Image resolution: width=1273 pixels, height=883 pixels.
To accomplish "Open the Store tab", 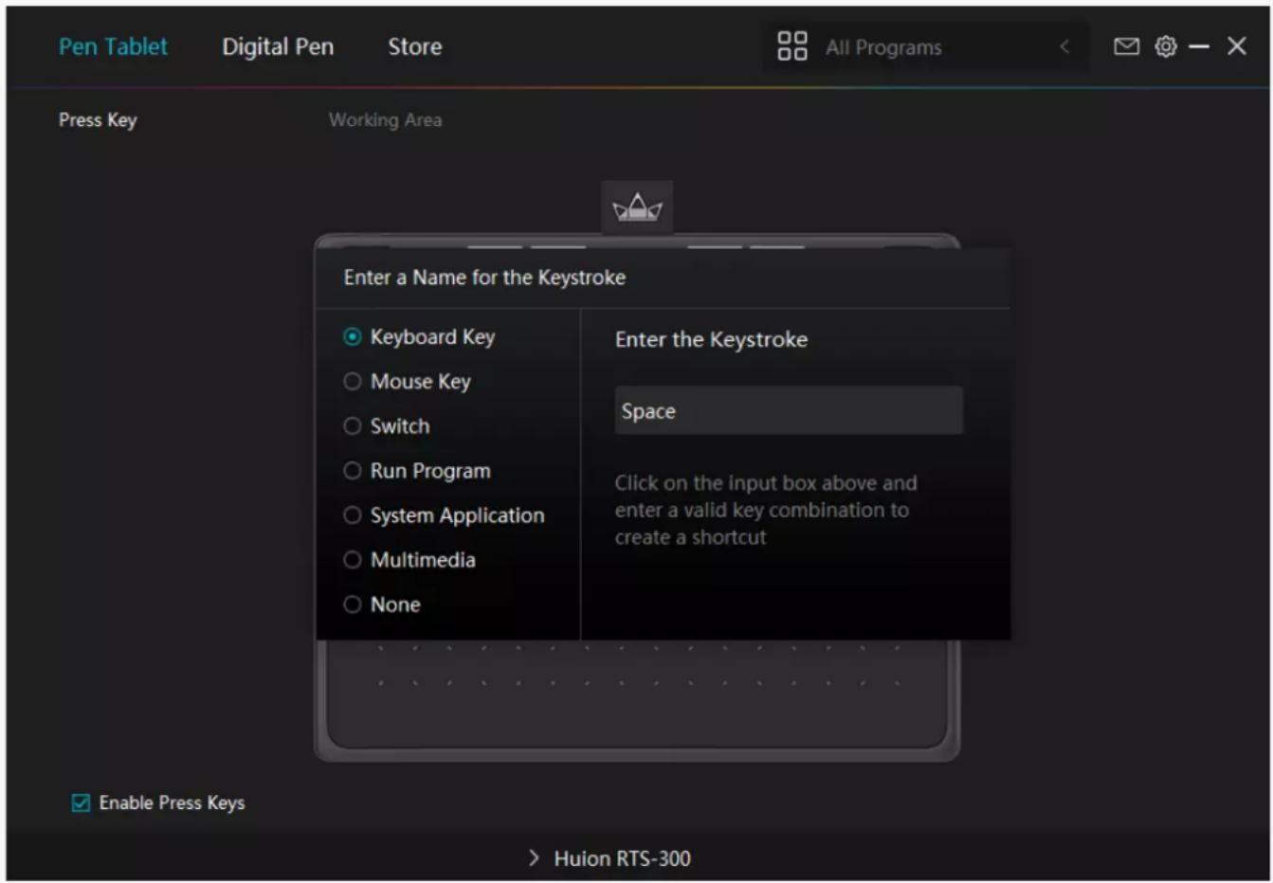I will [414, 46].
